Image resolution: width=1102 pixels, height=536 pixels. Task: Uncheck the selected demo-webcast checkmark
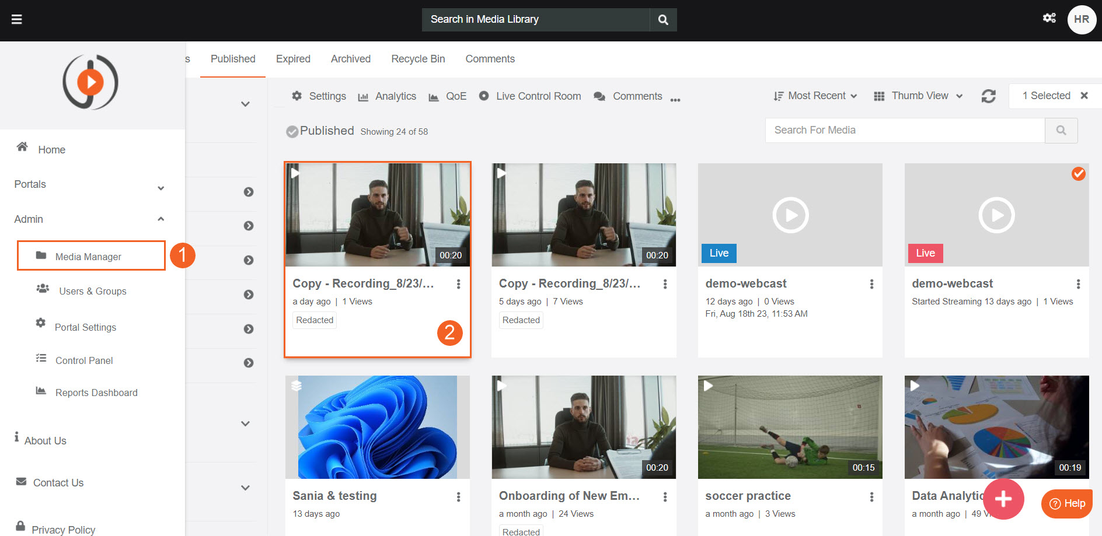1078,174
